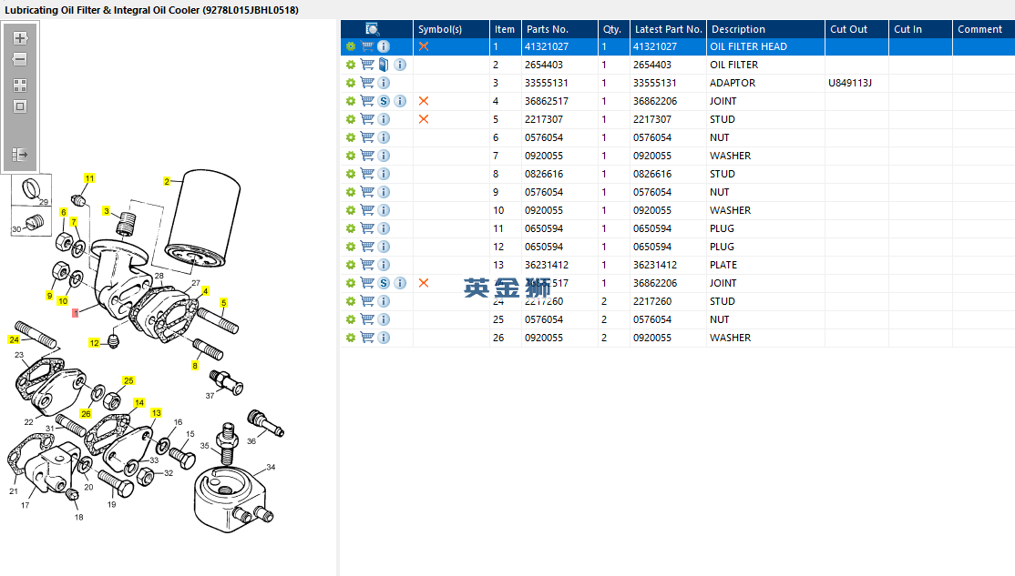Screen dimensions: 1015x576
Task: Click green gear icon for ADAPTOR row
Action: 350,83
